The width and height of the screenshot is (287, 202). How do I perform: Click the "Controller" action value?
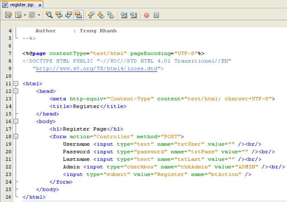coord(113,136)
